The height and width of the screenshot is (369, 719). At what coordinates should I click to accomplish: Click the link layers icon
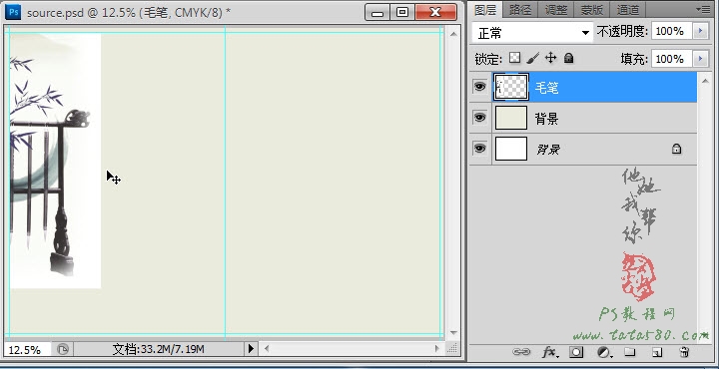point(521,352)
